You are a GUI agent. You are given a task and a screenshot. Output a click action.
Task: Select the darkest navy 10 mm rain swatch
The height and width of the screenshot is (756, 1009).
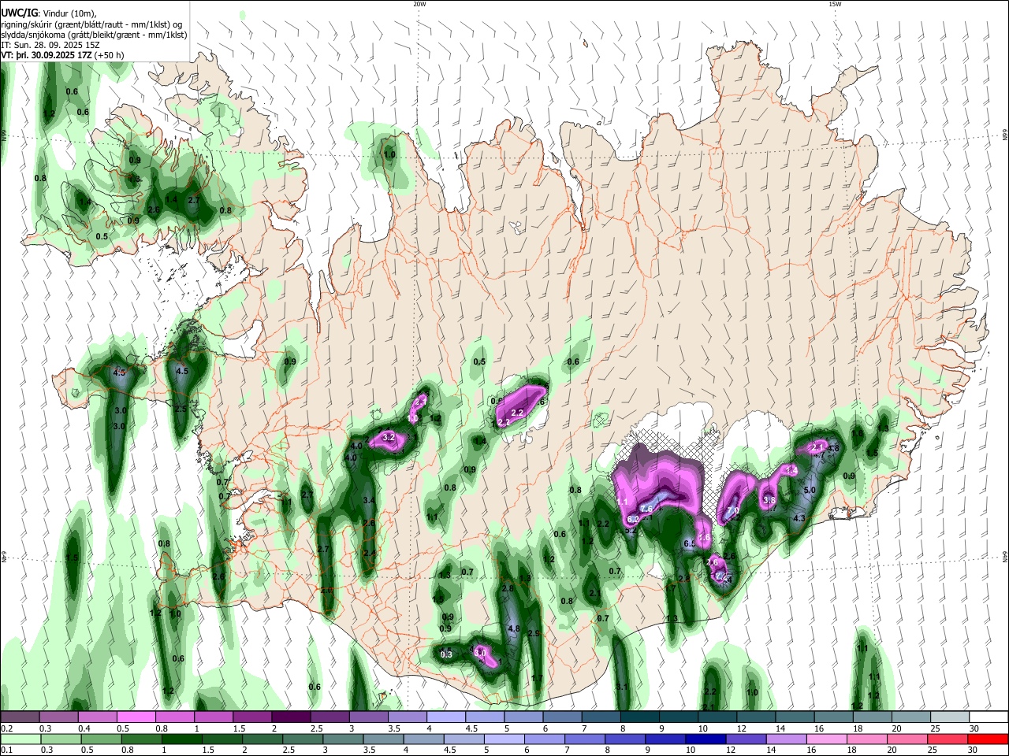click(x=704, y=739)
